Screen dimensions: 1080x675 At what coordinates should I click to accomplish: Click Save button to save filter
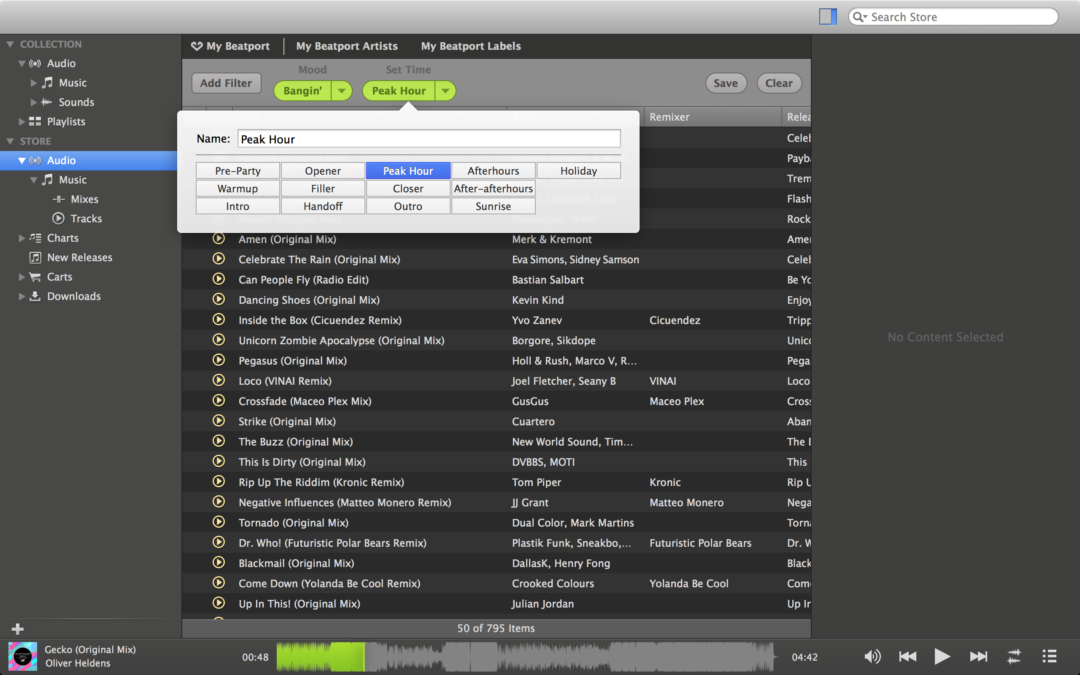(x=725, y=82)
